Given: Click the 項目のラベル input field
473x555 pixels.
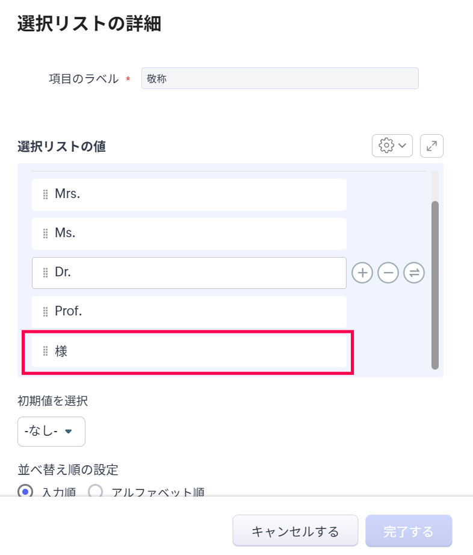Looking at the screenshot, I should coord(279,78).
